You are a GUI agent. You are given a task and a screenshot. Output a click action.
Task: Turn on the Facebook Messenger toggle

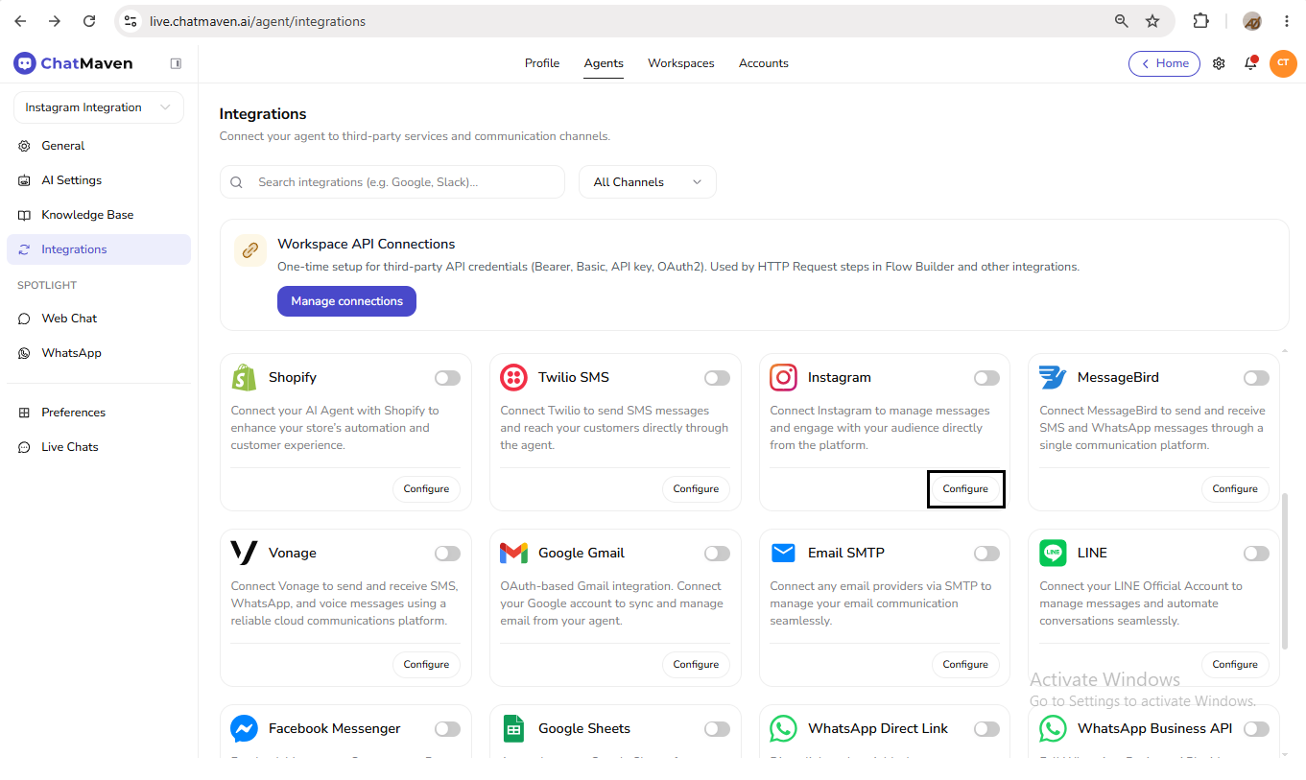point(447,729)
